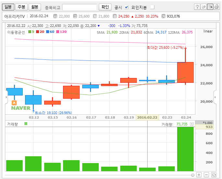
Task: Click the 02.16 red candlestick
Action: pyautogui.click(x=72, y=92)
